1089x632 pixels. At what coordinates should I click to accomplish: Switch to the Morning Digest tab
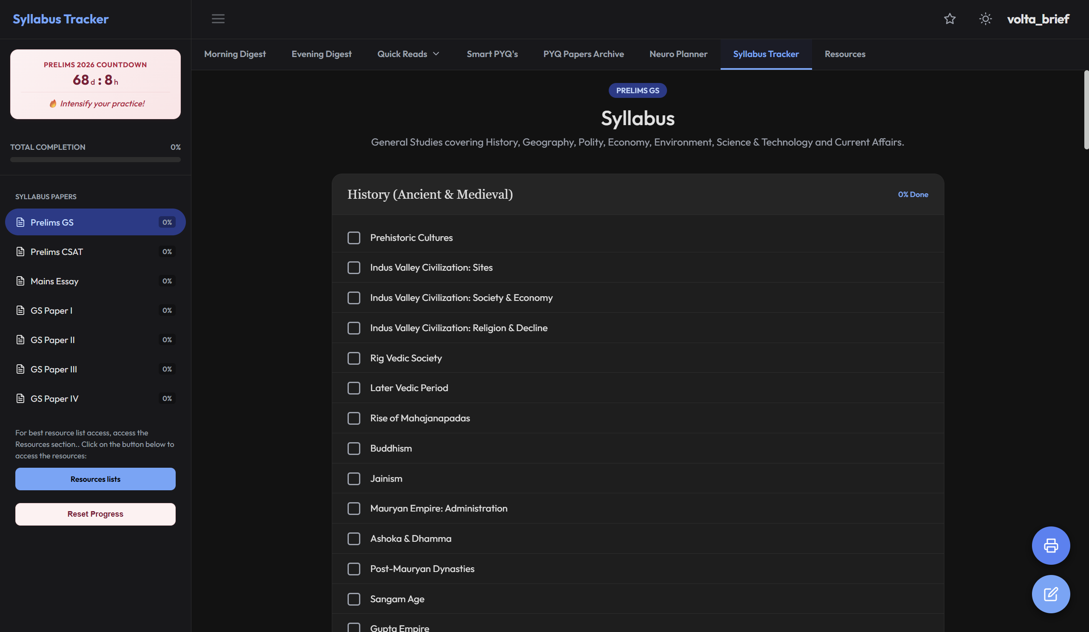[235, 54]
